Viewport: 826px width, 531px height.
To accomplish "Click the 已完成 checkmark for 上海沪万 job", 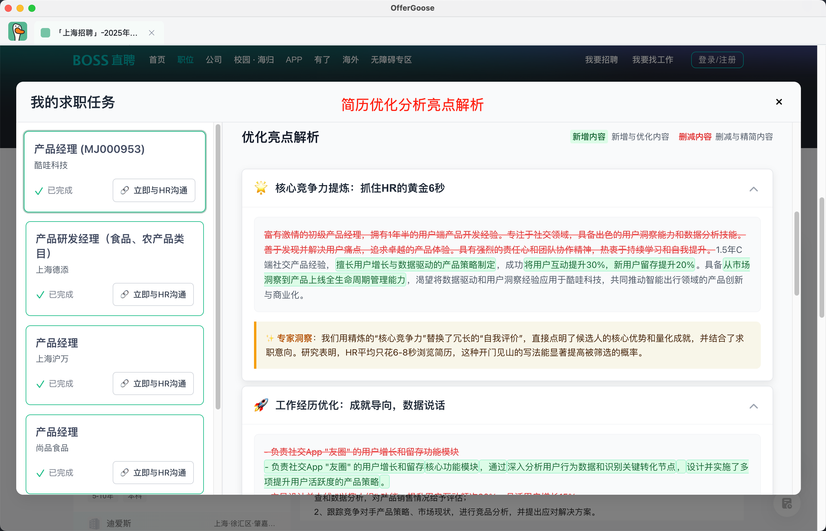I will click(x=40, y=384).
